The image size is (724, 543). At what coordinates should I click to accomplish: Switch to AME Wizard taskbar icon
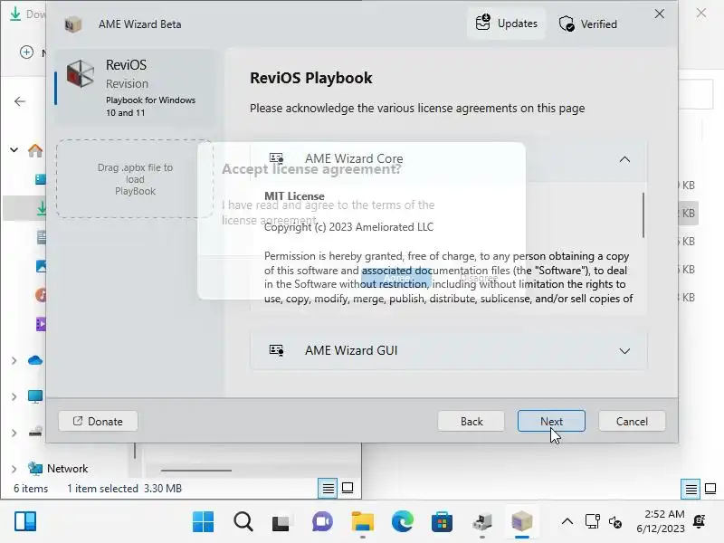pyautogui.click(x=522, y=522)
